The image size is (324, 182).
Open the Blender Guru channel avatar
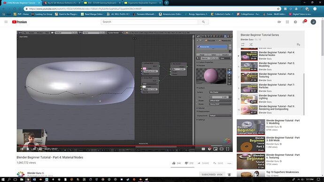pos(21,174)
